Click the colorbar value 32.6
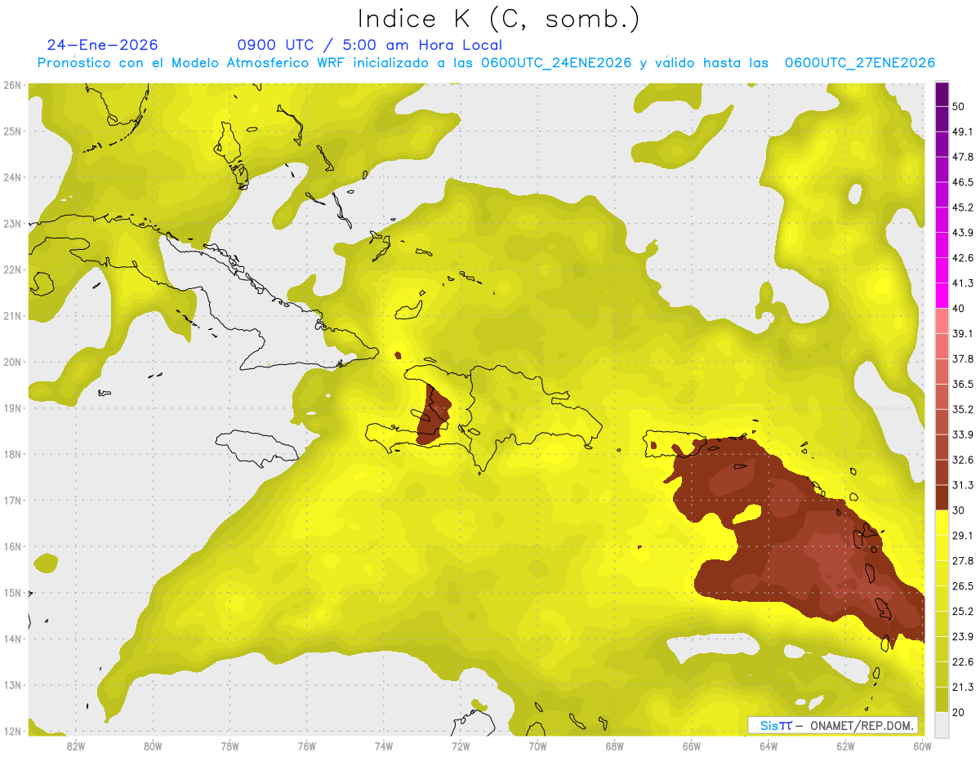Screen dimensions: 980x757 pos(963,460)
